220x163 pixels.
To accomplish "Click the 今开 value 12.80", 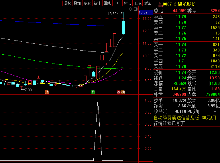I will 215,73.
